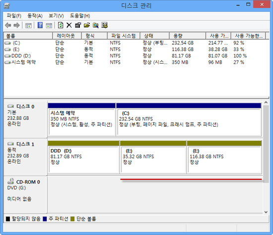Screen dimensions: 273x235
Task: Select the (E:) 35.32 GB volume block
Action: coord(153,157)
